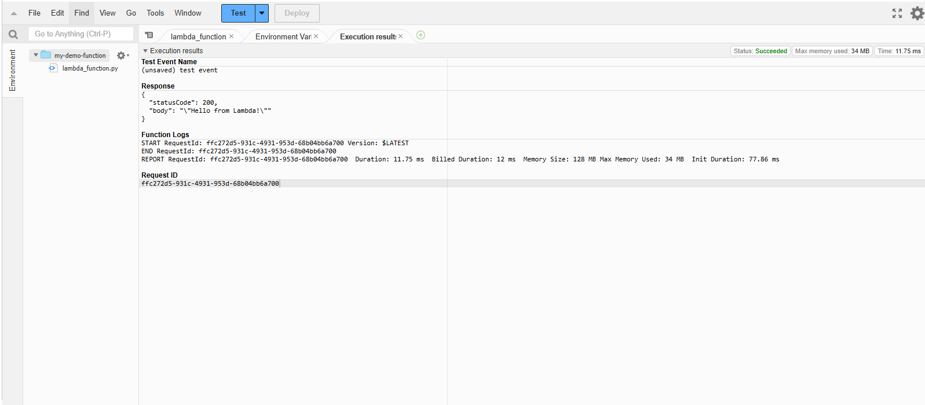Close the Execution results tab
Viewport: 925px width, 405px height.
[x=400, y=36]
